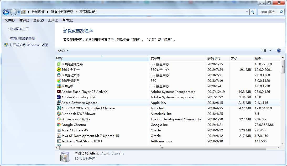
Task: Go back with the Back arrow button
Action: coord(6,12)
